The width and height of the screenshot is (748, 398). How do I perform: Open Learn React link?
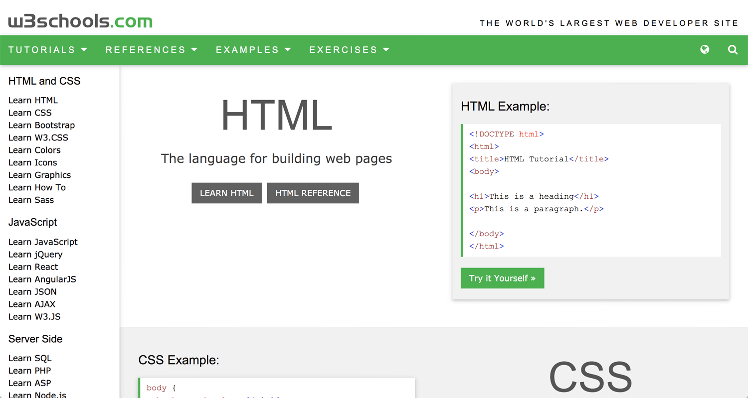33,266
